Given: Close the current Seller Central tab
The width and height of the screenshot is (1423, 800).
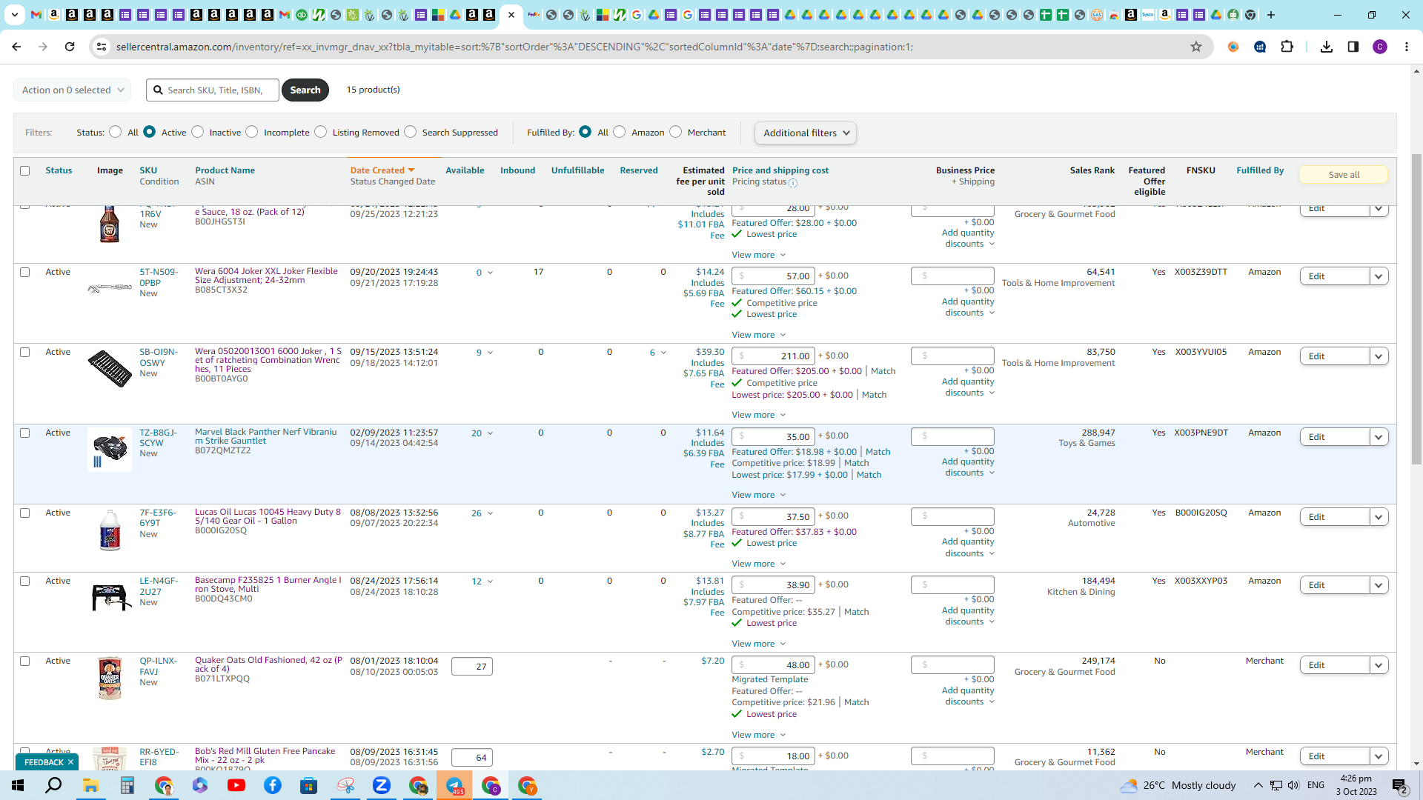Looking at the screenshot, I should click(x=511, y=15).
